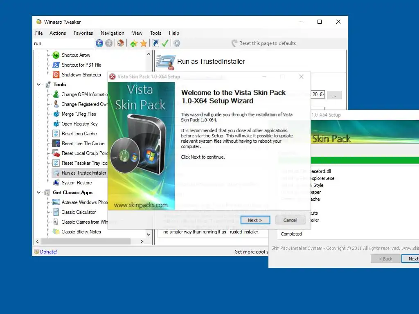Click the Shortcut for PS1 File icon
This screenshot has height=314, width=419.
coord(56,65)
